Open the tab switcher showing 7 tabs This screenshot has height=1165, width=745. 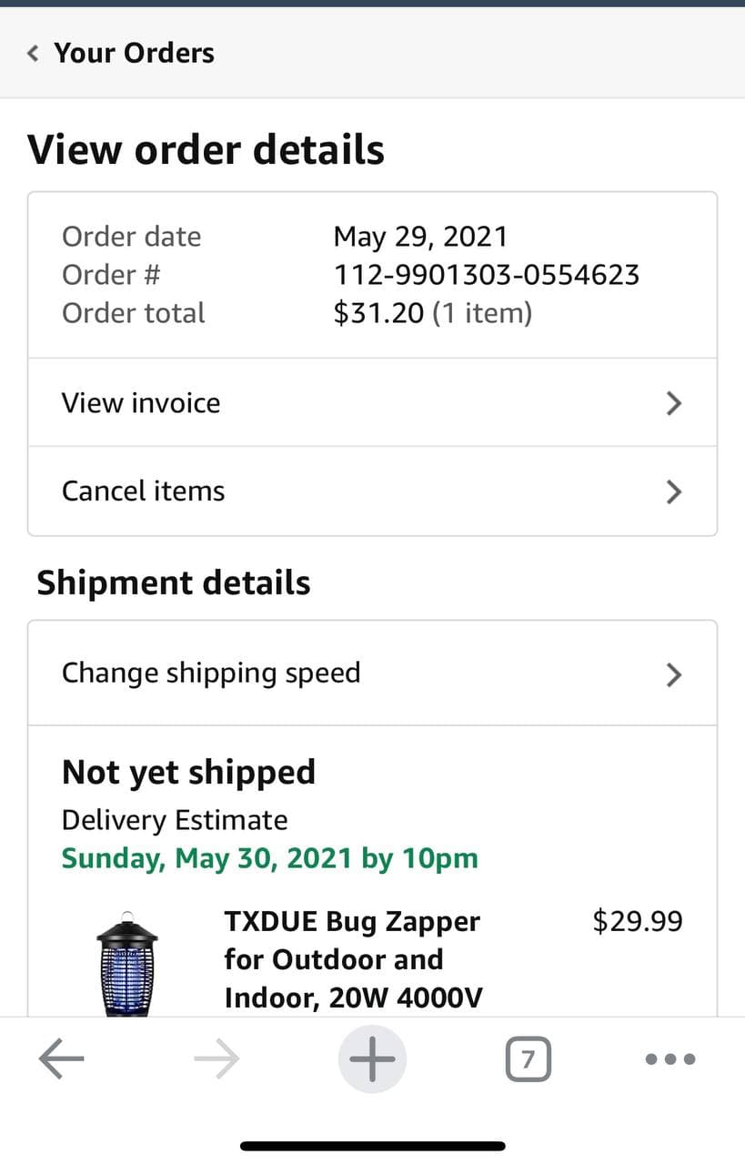pos(528,1059)
